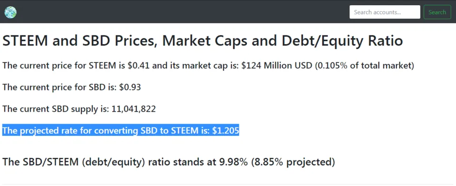Click the SBD supply 11,041,822 line
This screenshot has width=456, height=186.
pyautogui.click(x=79, y=109)
